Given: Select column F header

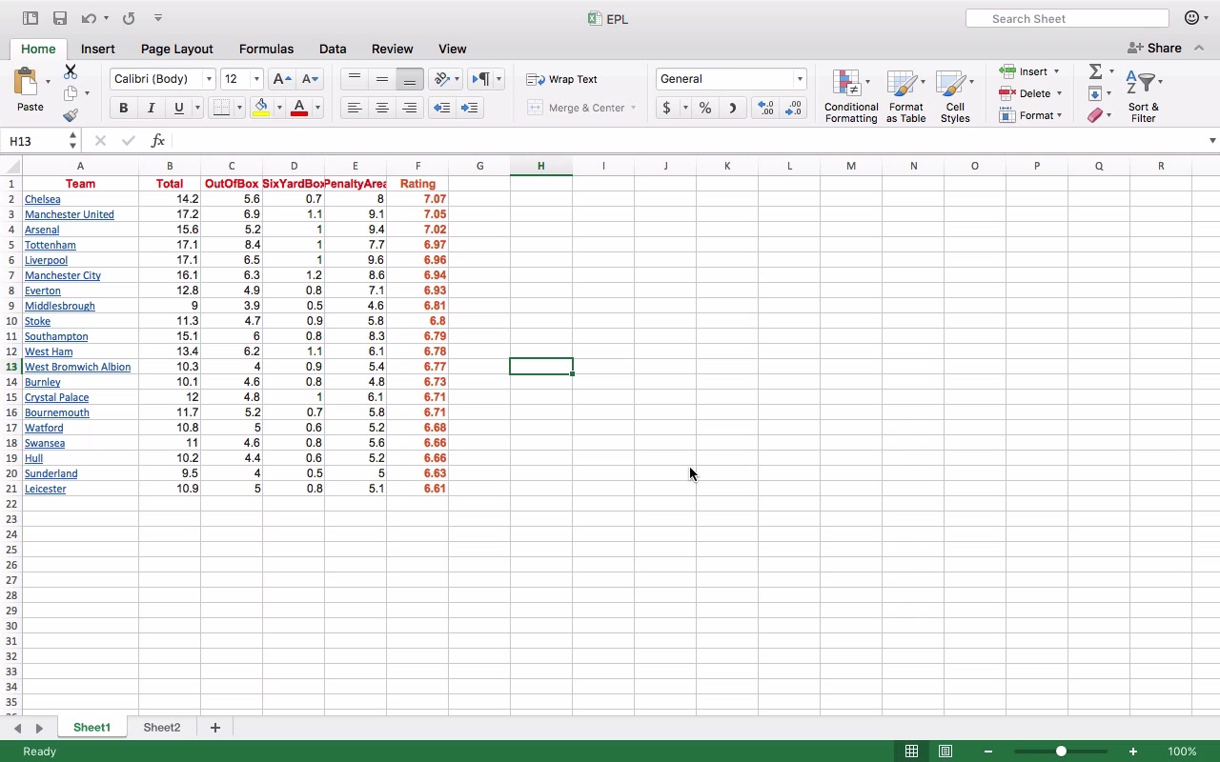Looking at the screenshot, I should [417, 166].
